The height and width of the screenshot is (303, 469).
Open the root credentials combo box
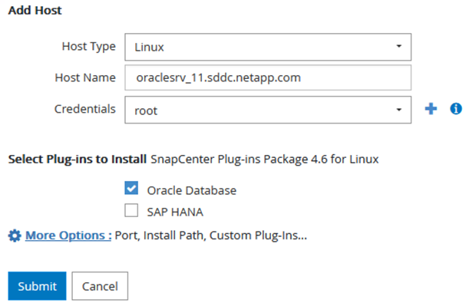click(x=268, y=110)
